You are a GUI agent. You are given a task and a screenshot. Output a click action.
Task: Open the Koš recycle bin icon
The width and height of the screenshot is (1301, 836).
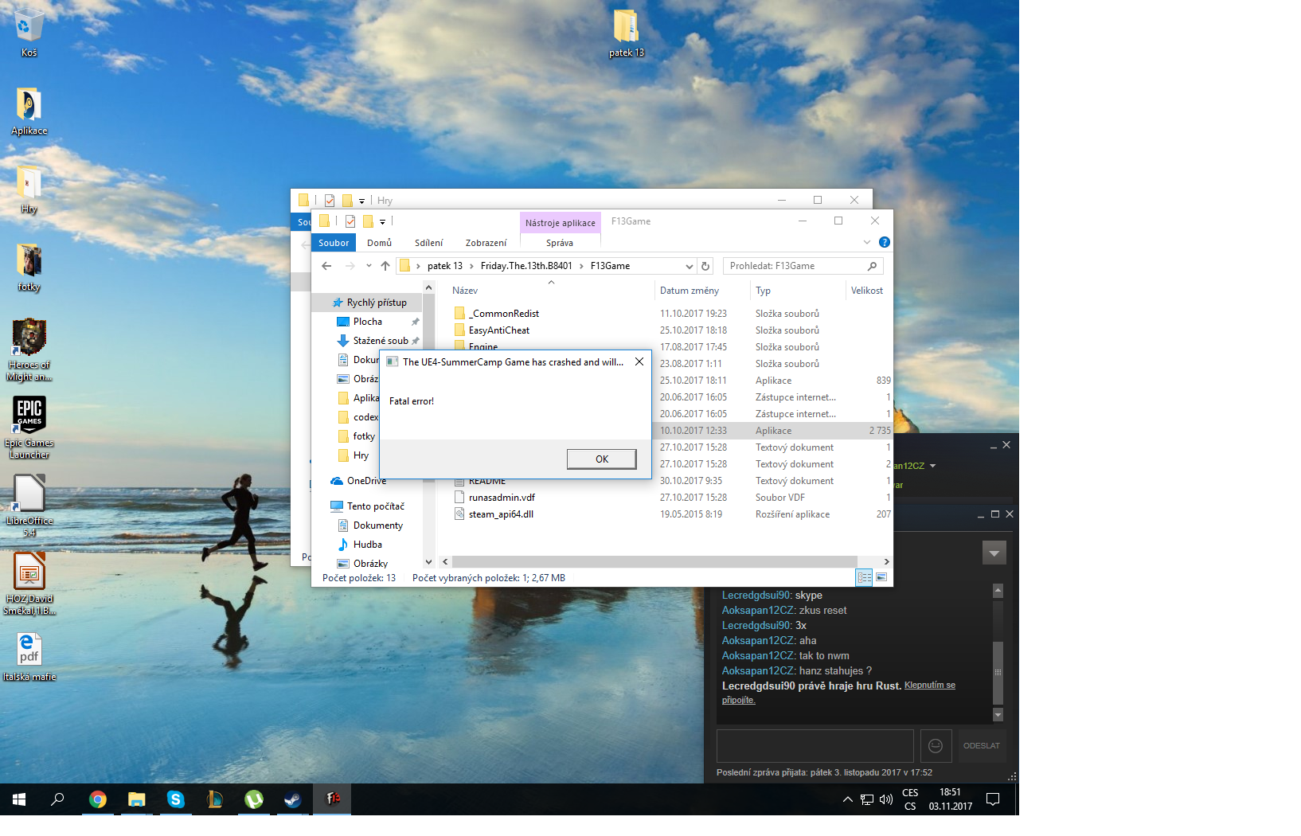point(29,32)
